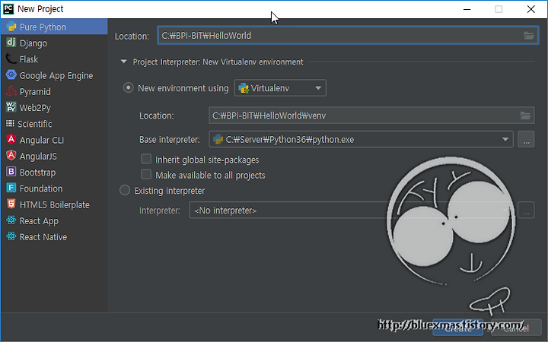Collapse the Project Interpreter section
Viewport: 548px width, 342px height.
click(x=124, y=62)
